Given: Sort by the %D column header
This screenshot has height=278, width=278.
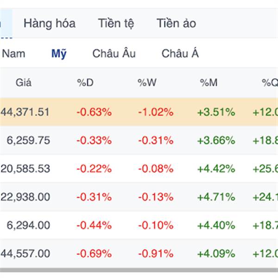Looking at the screenshot, I should [85, 83].
